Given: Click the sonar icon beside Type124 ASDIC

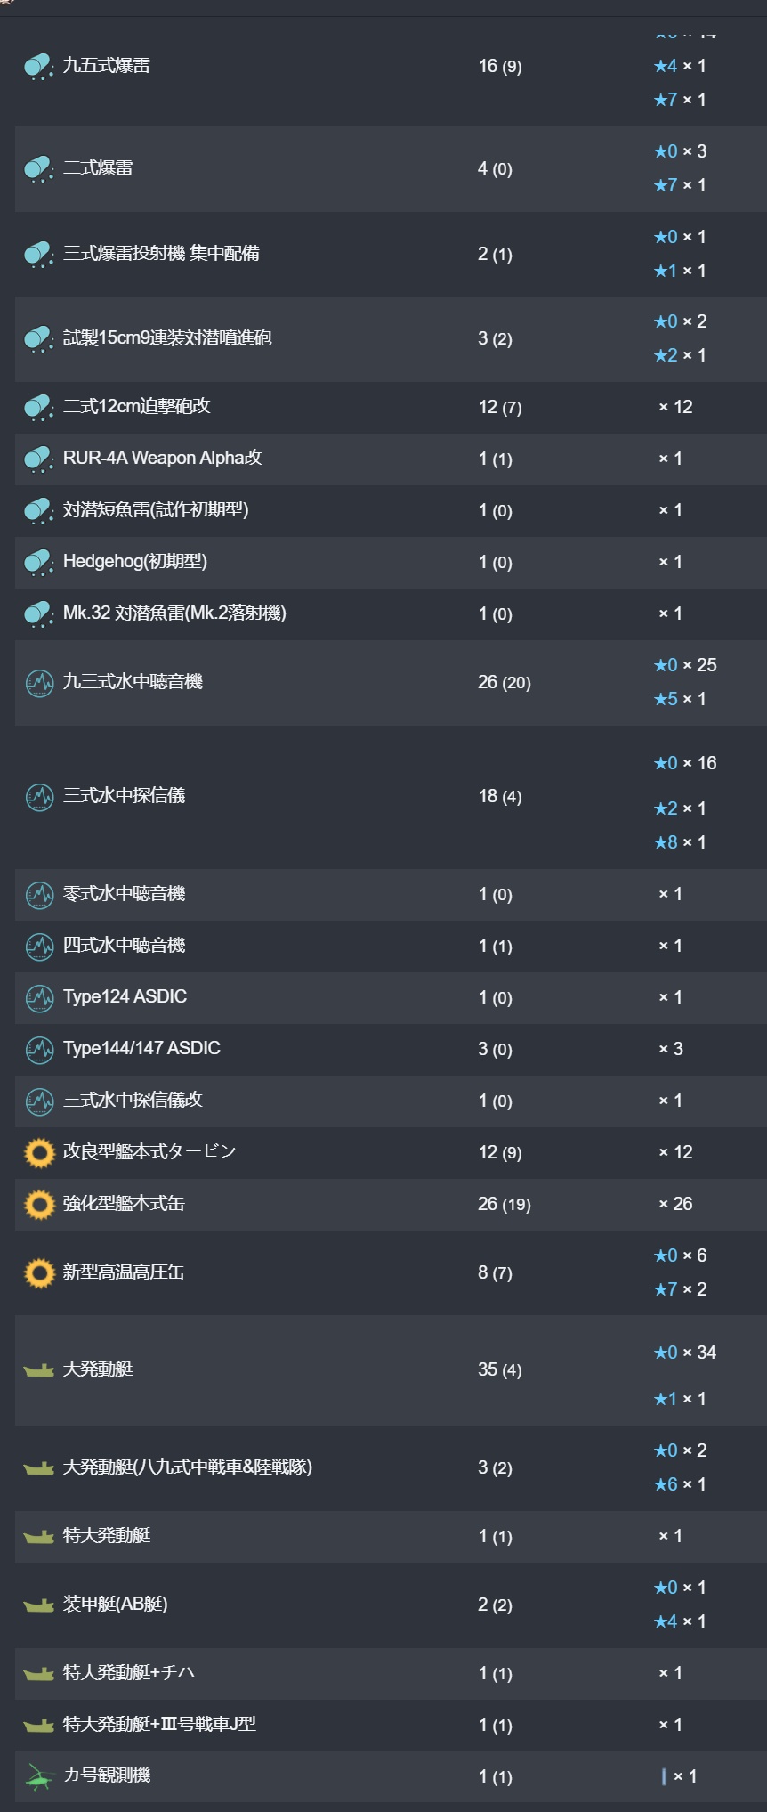Looking at the screenshot, I should 39,998.
